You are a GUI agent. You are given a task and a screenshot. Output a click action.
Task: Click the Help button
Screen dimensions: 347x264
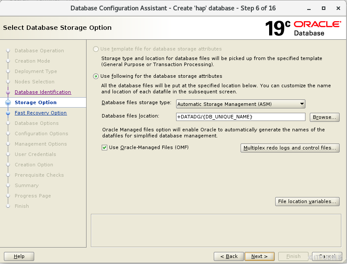tap(19, 256)
